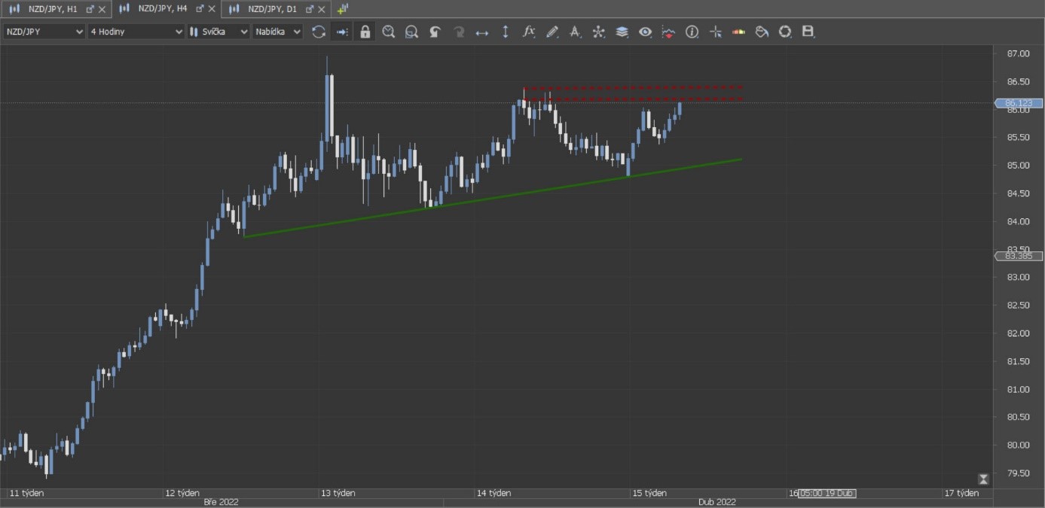Open the info circle tool
The image size is (1045, 508).
point(692,32)
